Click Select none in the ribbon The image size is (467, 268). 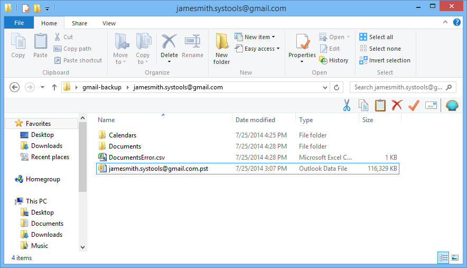click(380, 49)
